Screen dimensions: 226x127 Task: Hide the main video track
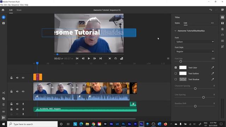coord(23,91)
